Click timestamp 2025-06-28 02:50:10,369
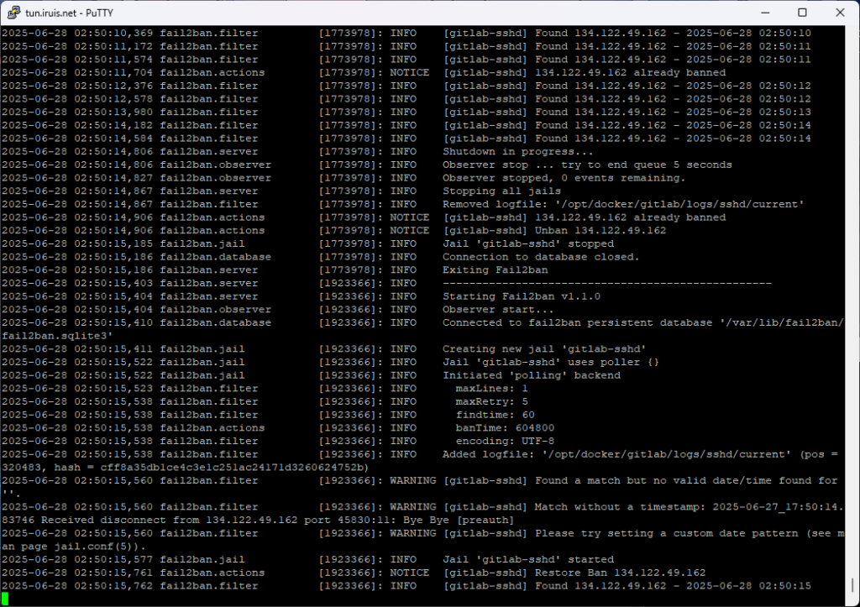 point(77,33)
